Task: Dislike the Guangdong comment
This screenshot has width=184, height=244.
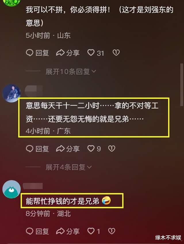Action: [112, 148]
